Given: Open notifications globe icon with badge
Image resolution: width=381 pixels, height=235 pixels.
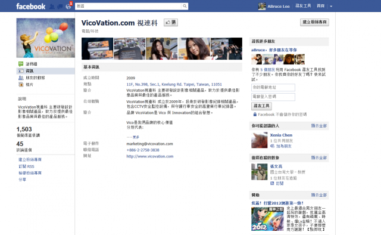Looking at the screenshot, I should [x=68, y=7].
